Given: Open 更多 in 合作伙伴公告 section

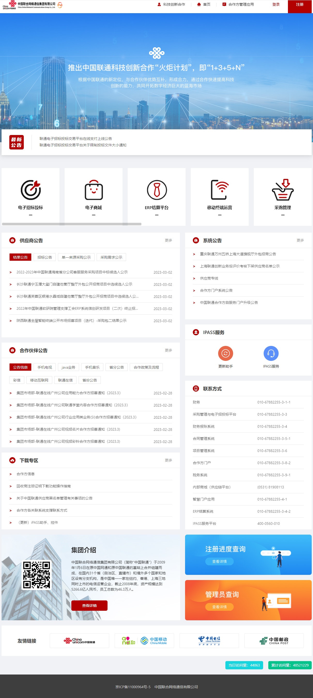Looking at the screenshot, I should click(x=169, y=350).
